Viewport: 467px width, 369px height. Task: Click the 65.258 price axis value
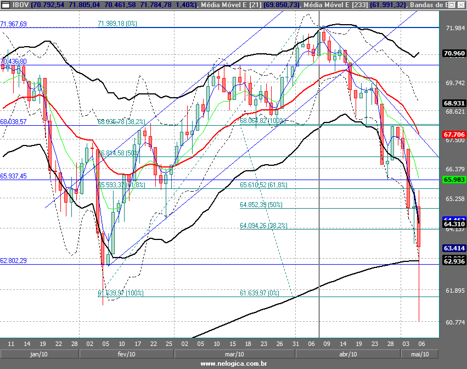tap(455, 199)
